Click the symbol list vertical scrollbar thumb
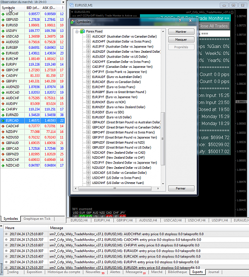 [163, 139]
